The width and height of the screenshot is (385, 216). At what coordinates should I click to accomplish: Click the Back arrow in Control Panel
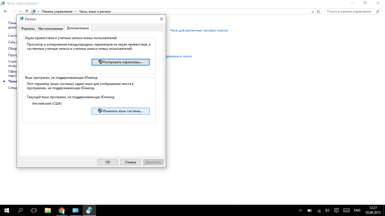point(5,12)
